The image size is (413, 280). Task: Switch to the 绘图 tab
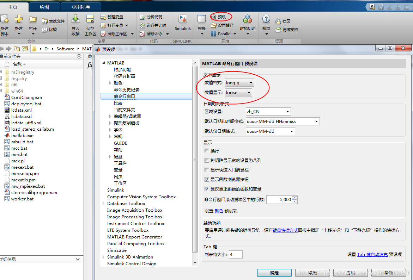[x=44, y=7]
